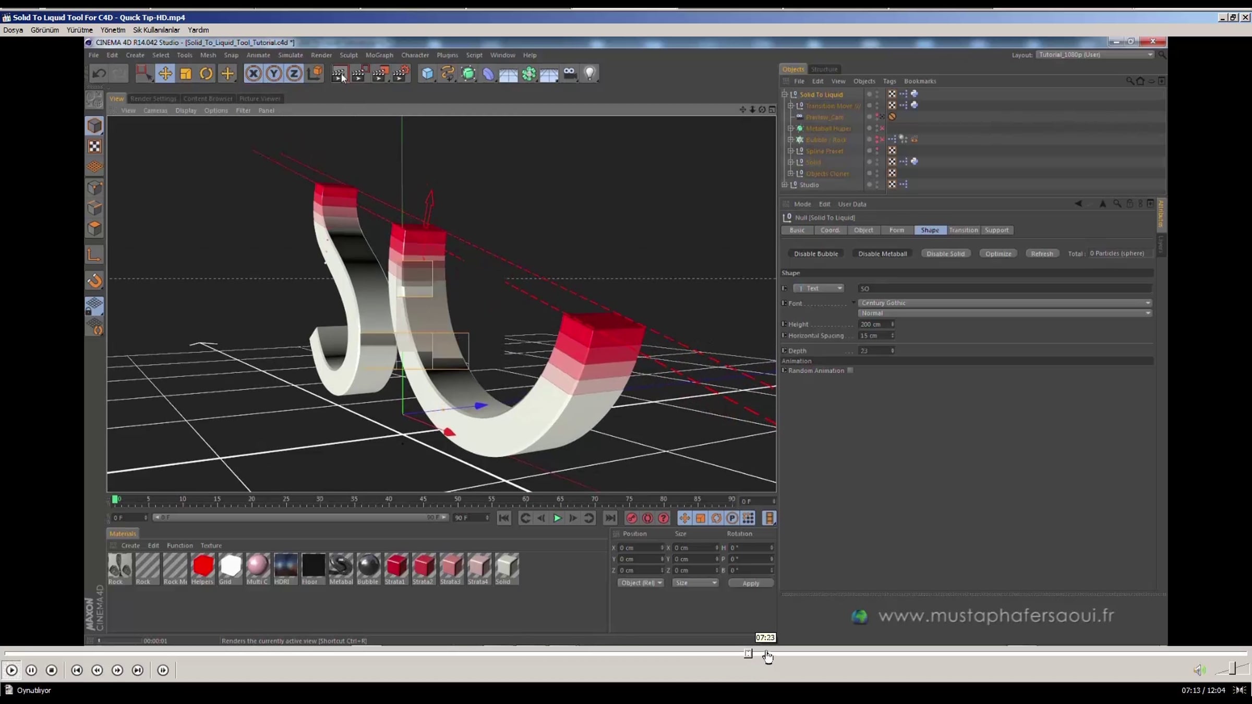
Task: Enable the Random Animation checkbox
Action: click(x=850, y=370)
